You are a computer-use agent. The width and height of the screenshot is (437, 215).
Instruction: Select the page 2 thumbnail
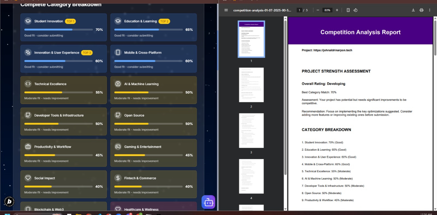tap(251, 85)
